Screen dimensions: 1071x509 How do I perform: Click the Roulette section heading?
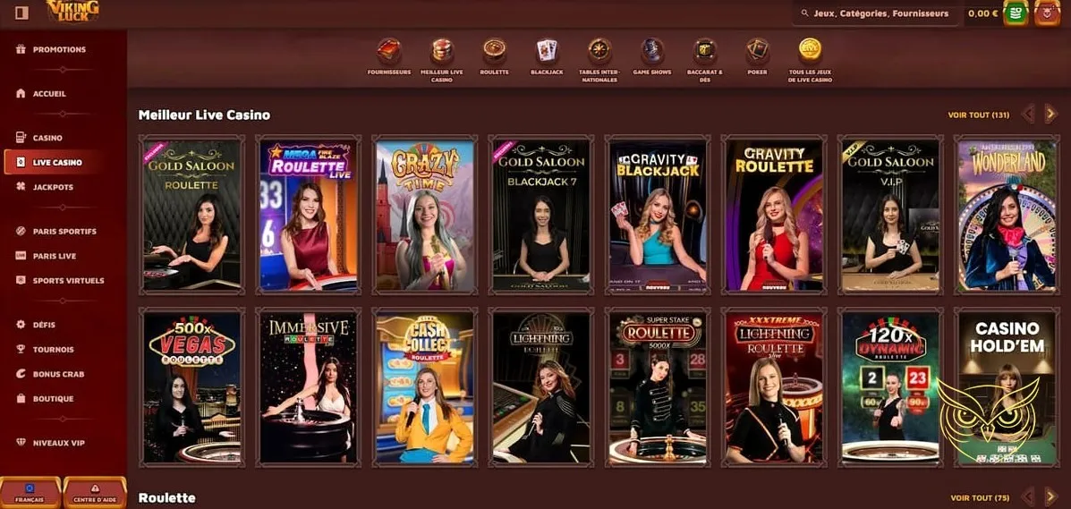tap(166, 498)
